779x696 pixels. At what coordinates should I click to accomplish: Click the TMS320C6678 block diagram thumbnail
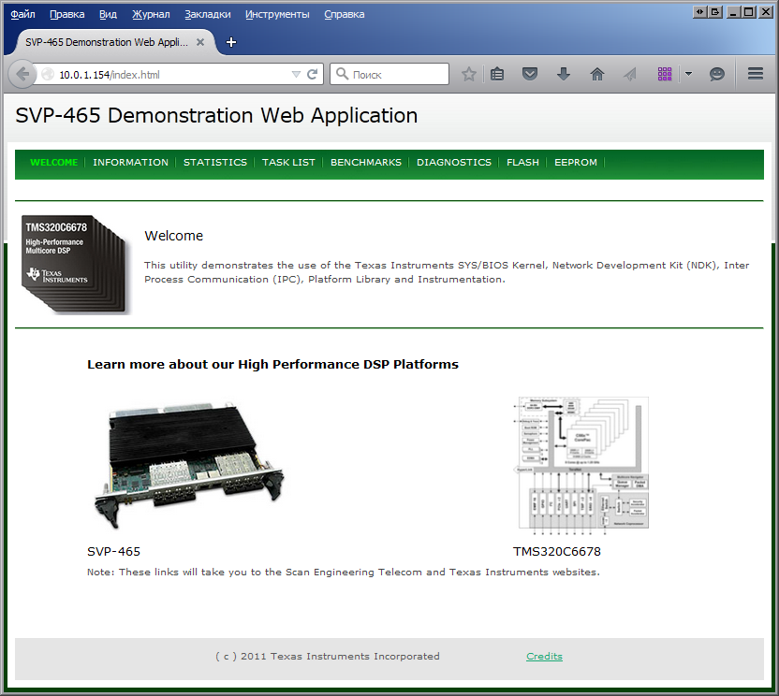pos(583,463)
